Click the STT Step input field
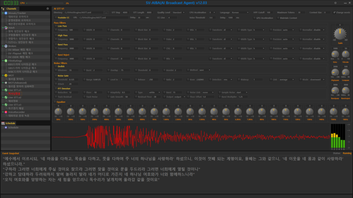 coord(126,13)
